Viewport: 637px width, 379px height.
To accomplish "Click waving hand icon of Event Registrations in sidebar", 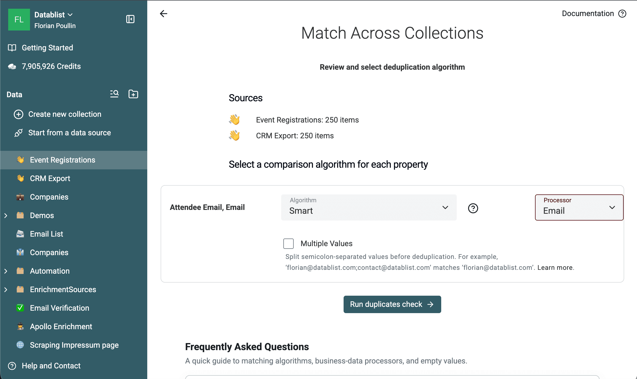I will tap(20, 160).
